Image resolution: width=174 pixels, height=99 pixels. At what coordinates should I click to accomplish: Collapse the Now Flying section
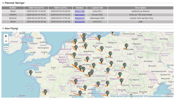click(3, 28)
